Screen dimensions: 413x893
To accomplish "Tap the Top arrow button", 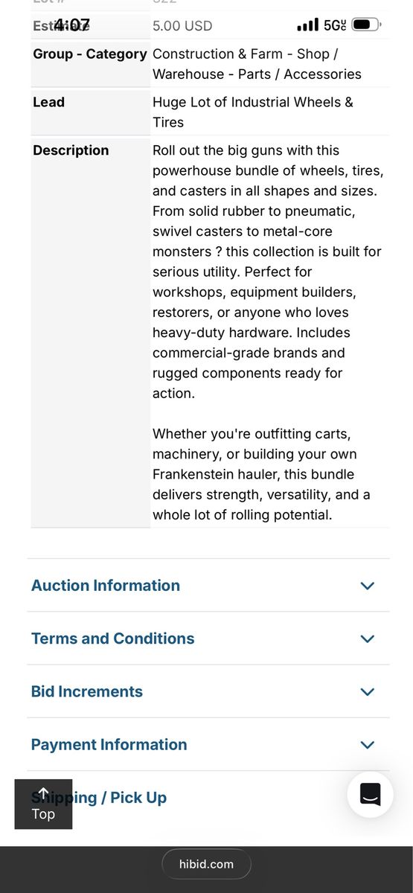I will 43,804.
